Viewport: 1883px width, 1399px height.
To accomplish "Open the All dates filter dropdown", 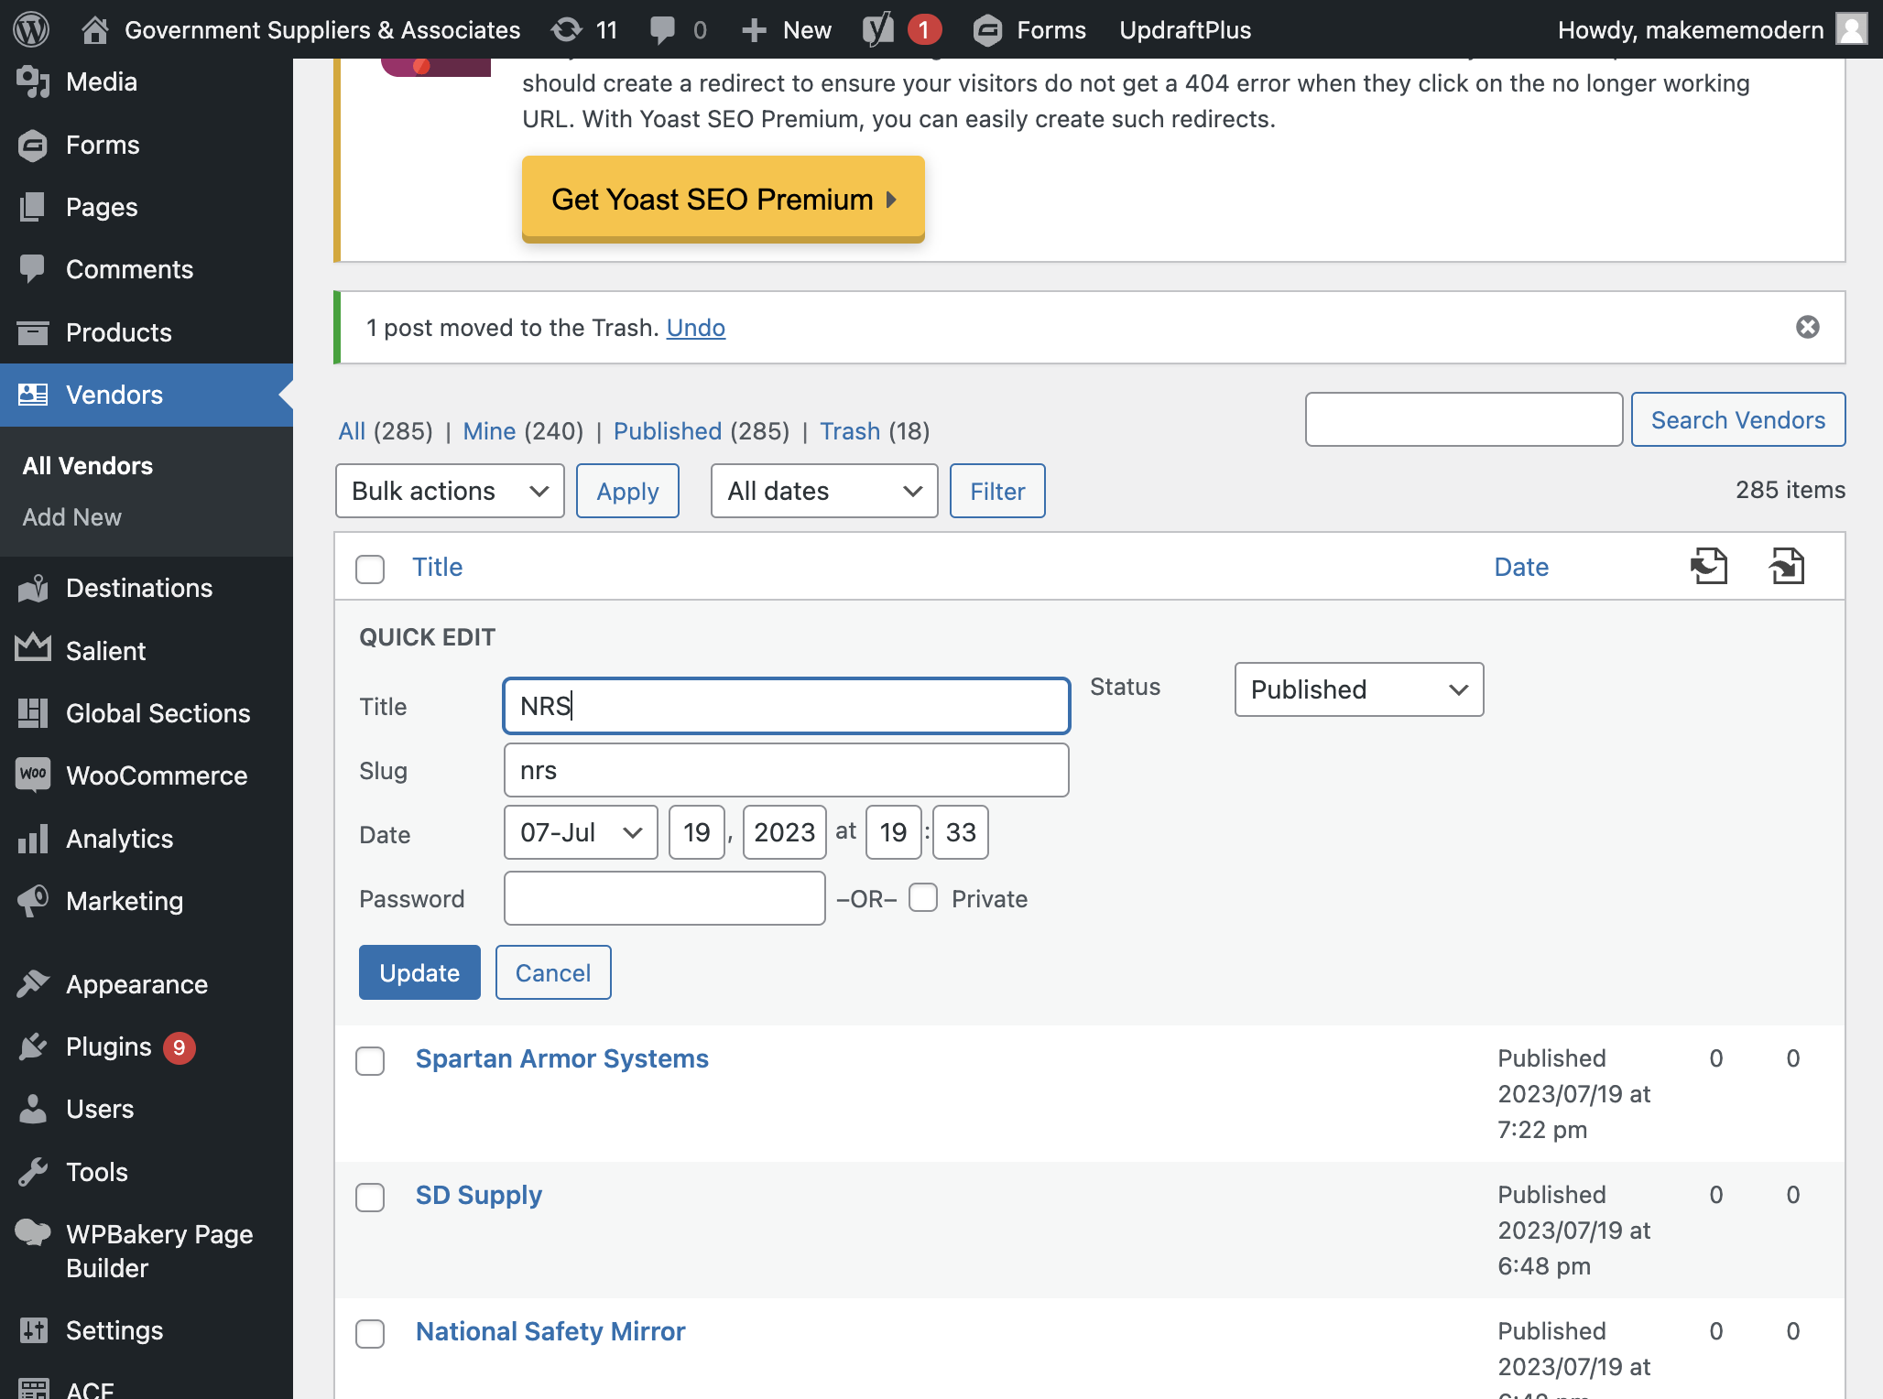I will (x=824, y=491).
